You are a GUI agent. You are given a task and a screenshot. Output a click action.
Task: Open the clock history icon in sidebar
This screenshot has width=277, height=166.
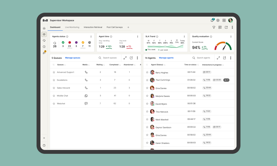click(44, 46)
